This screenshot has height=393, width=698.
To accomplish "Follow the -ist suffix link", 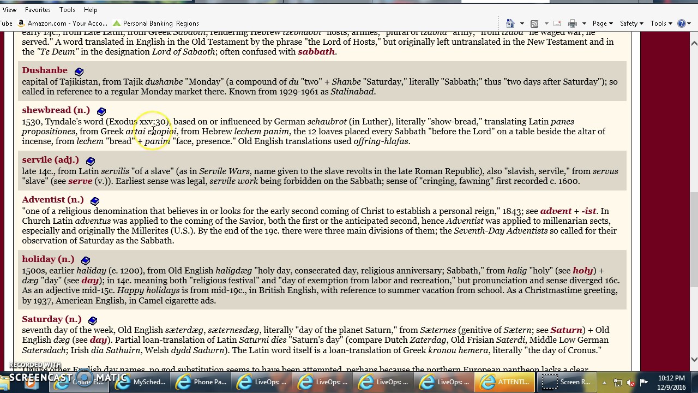I will coord(589,211).
